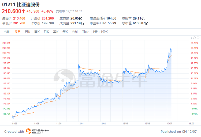Click the Published on CN 12/07 text
The width and height of the screenshot is (201, 137).
(179, 131)
